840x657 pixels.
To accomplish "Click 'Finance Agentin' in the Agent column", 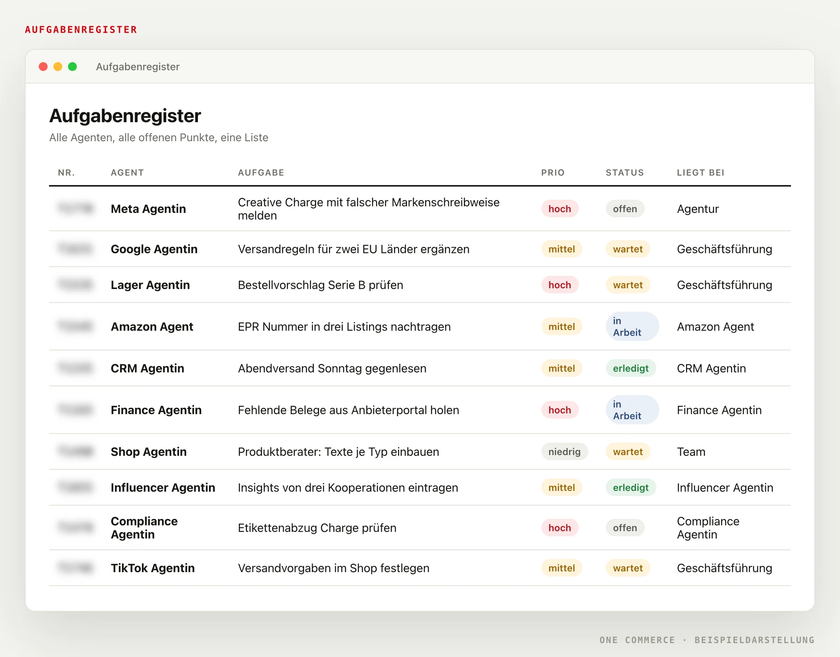I will 156,410.
